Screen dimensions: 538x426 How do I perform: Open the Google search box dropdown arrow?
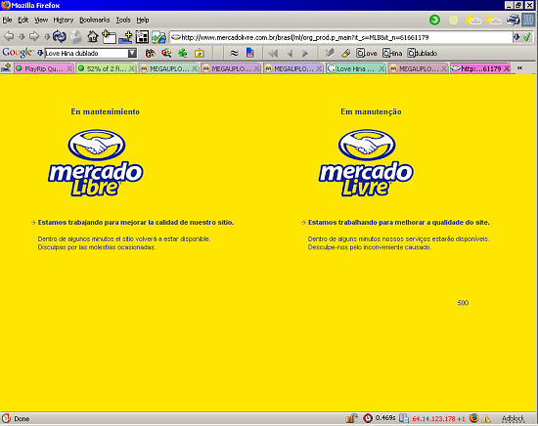point(132,53)
